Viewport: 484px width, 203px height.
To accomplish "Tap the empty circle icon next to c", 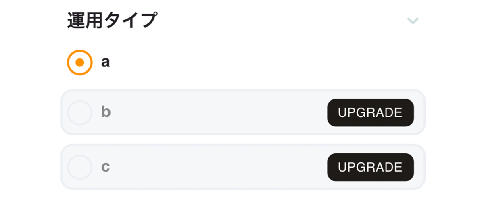I will (80, 167).
